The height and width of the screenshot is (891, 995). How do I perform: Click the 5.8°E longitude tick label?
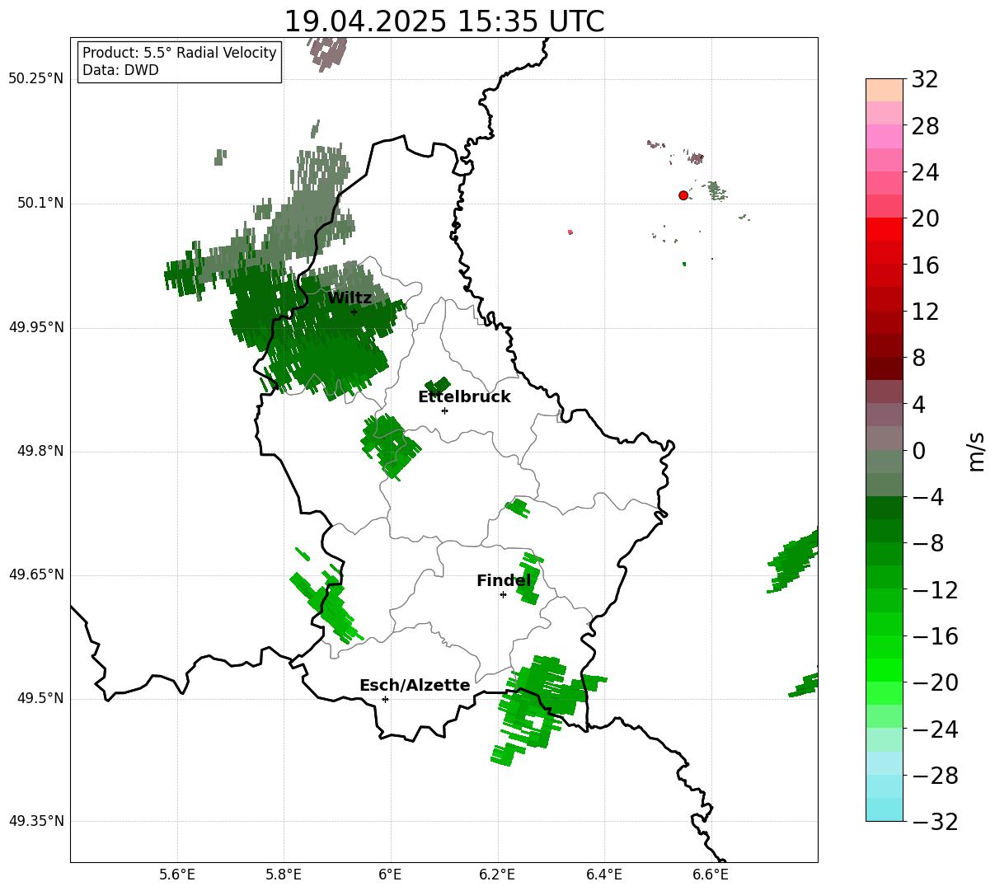[284, 875]
